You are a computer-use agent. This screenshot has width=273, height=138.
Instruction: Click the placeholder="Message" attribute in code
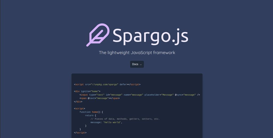[x=159, y=95]
